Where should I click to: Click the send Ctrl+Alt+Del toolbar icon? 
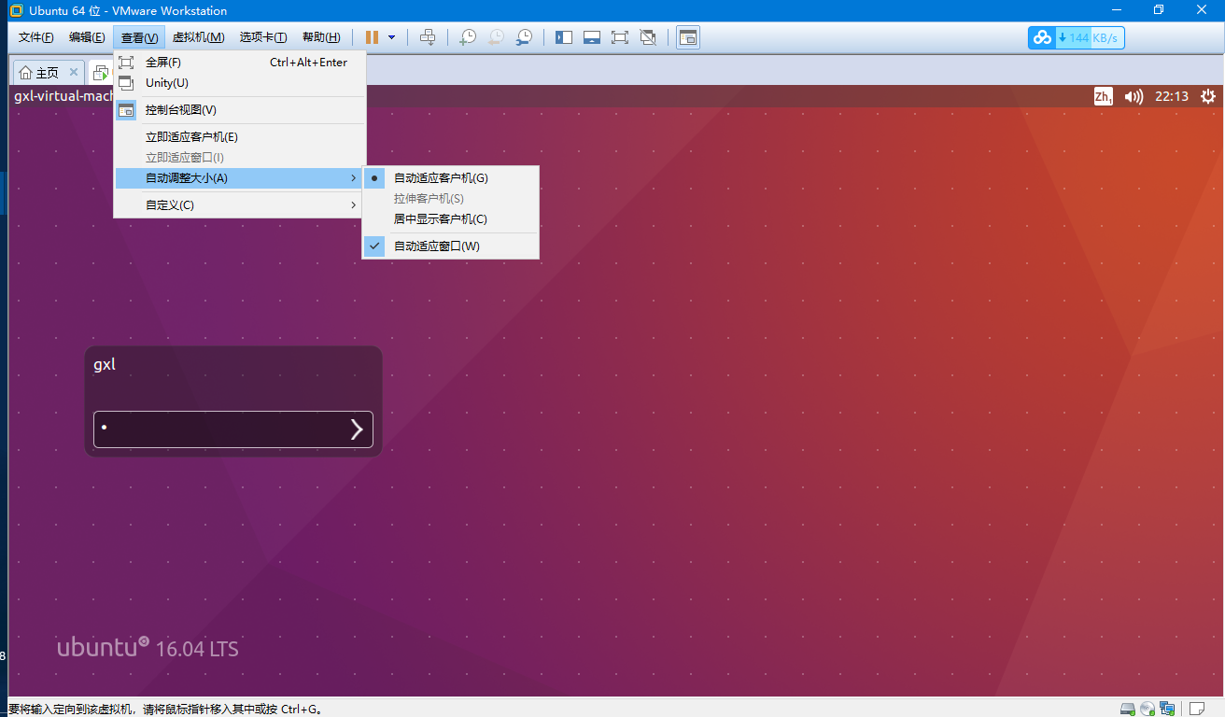coord(428,37)
